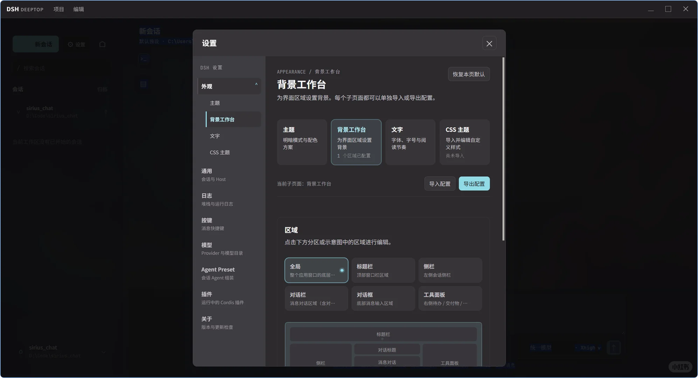The height and width of the screenshot is (378, 698).
Task: Open the 日志 settings category
Action: coord(229,199)
